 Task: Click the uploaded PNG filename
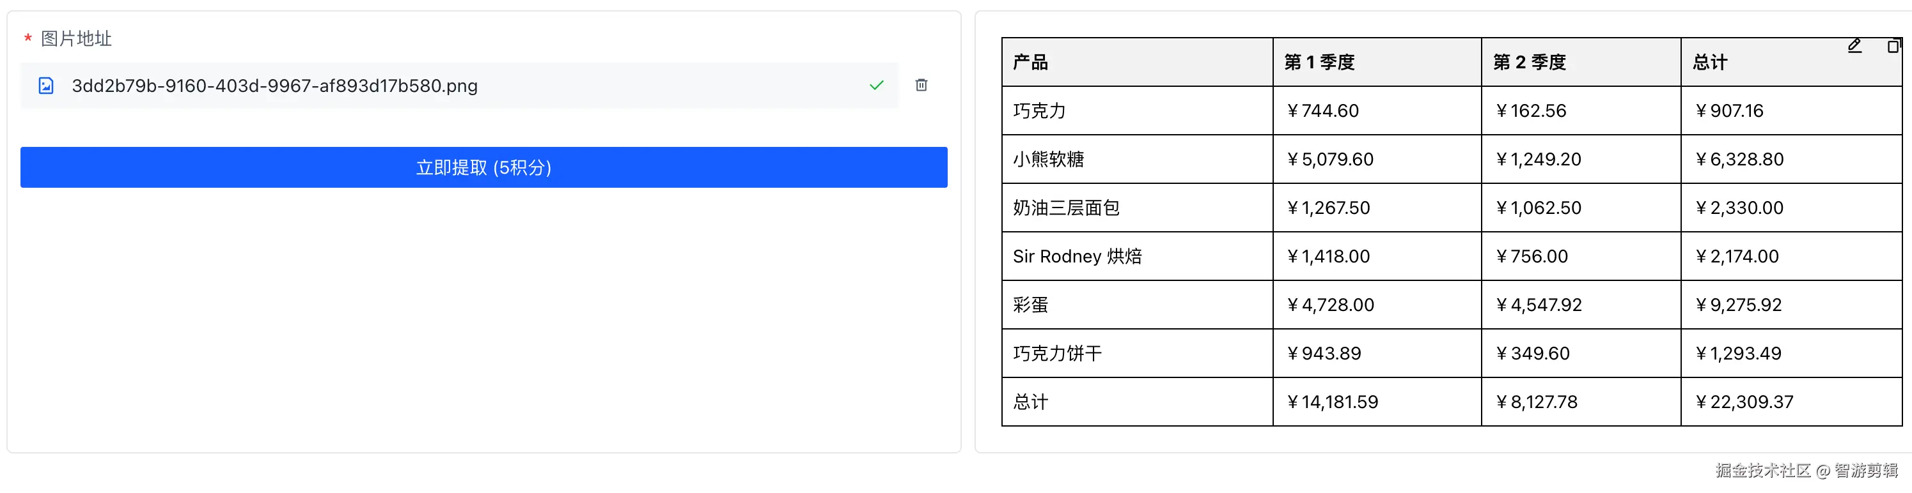274,86
